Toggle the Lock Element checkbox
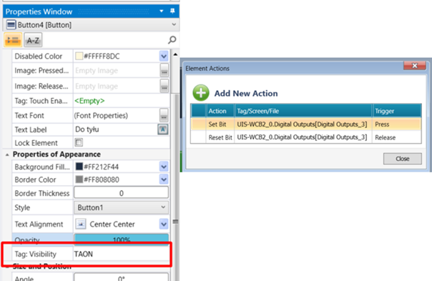 (x=79, y=142)
